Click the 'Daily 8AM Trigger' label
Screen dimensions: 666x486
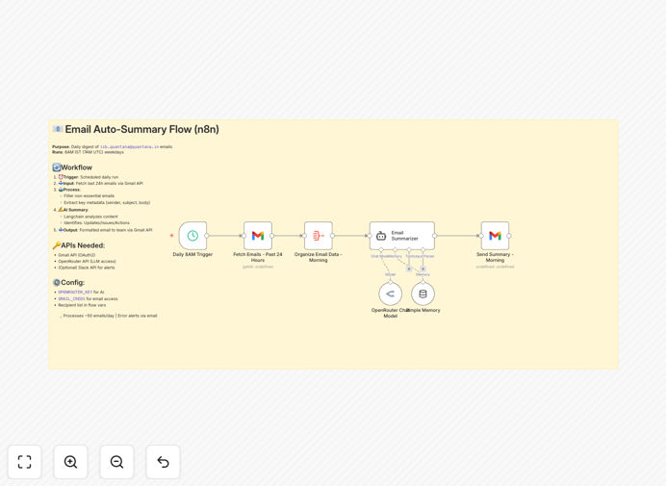pos(192,254)
